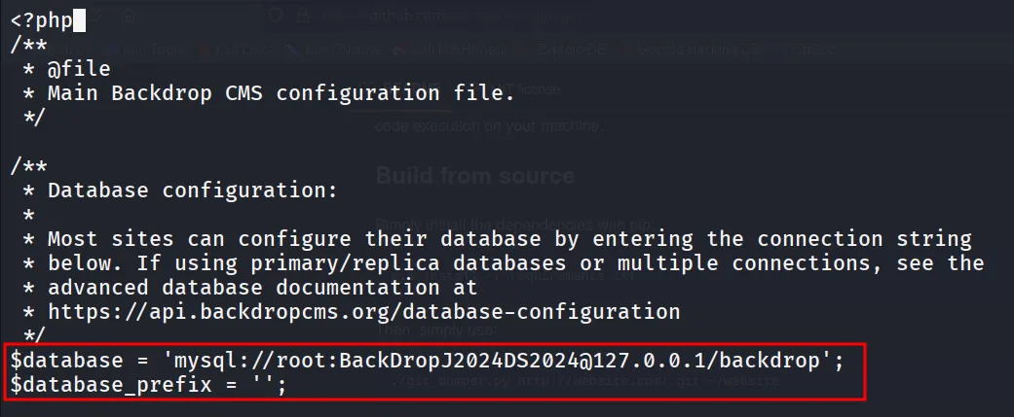
Task: Click the $database_prefix line
Action: coord(147,385)
